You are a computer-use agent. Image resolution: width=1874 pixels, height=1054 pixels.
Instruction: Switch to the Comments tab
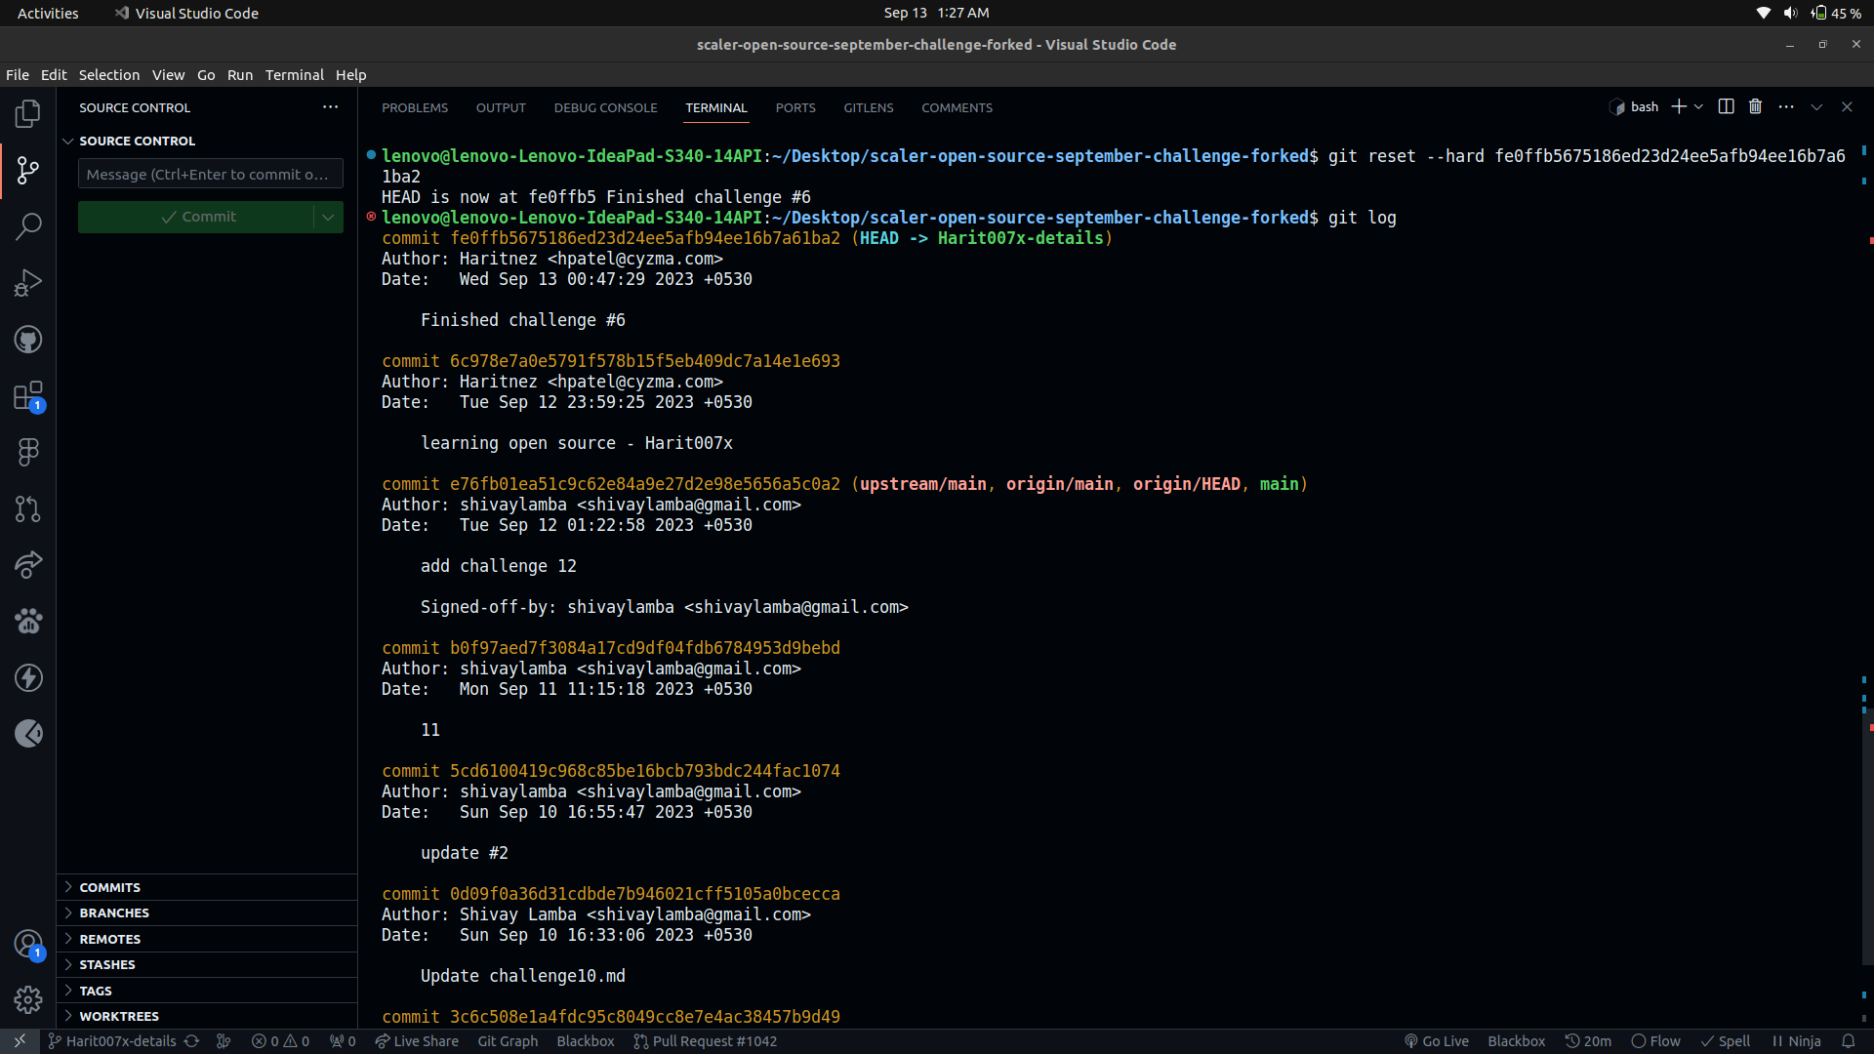coord(957,107)
